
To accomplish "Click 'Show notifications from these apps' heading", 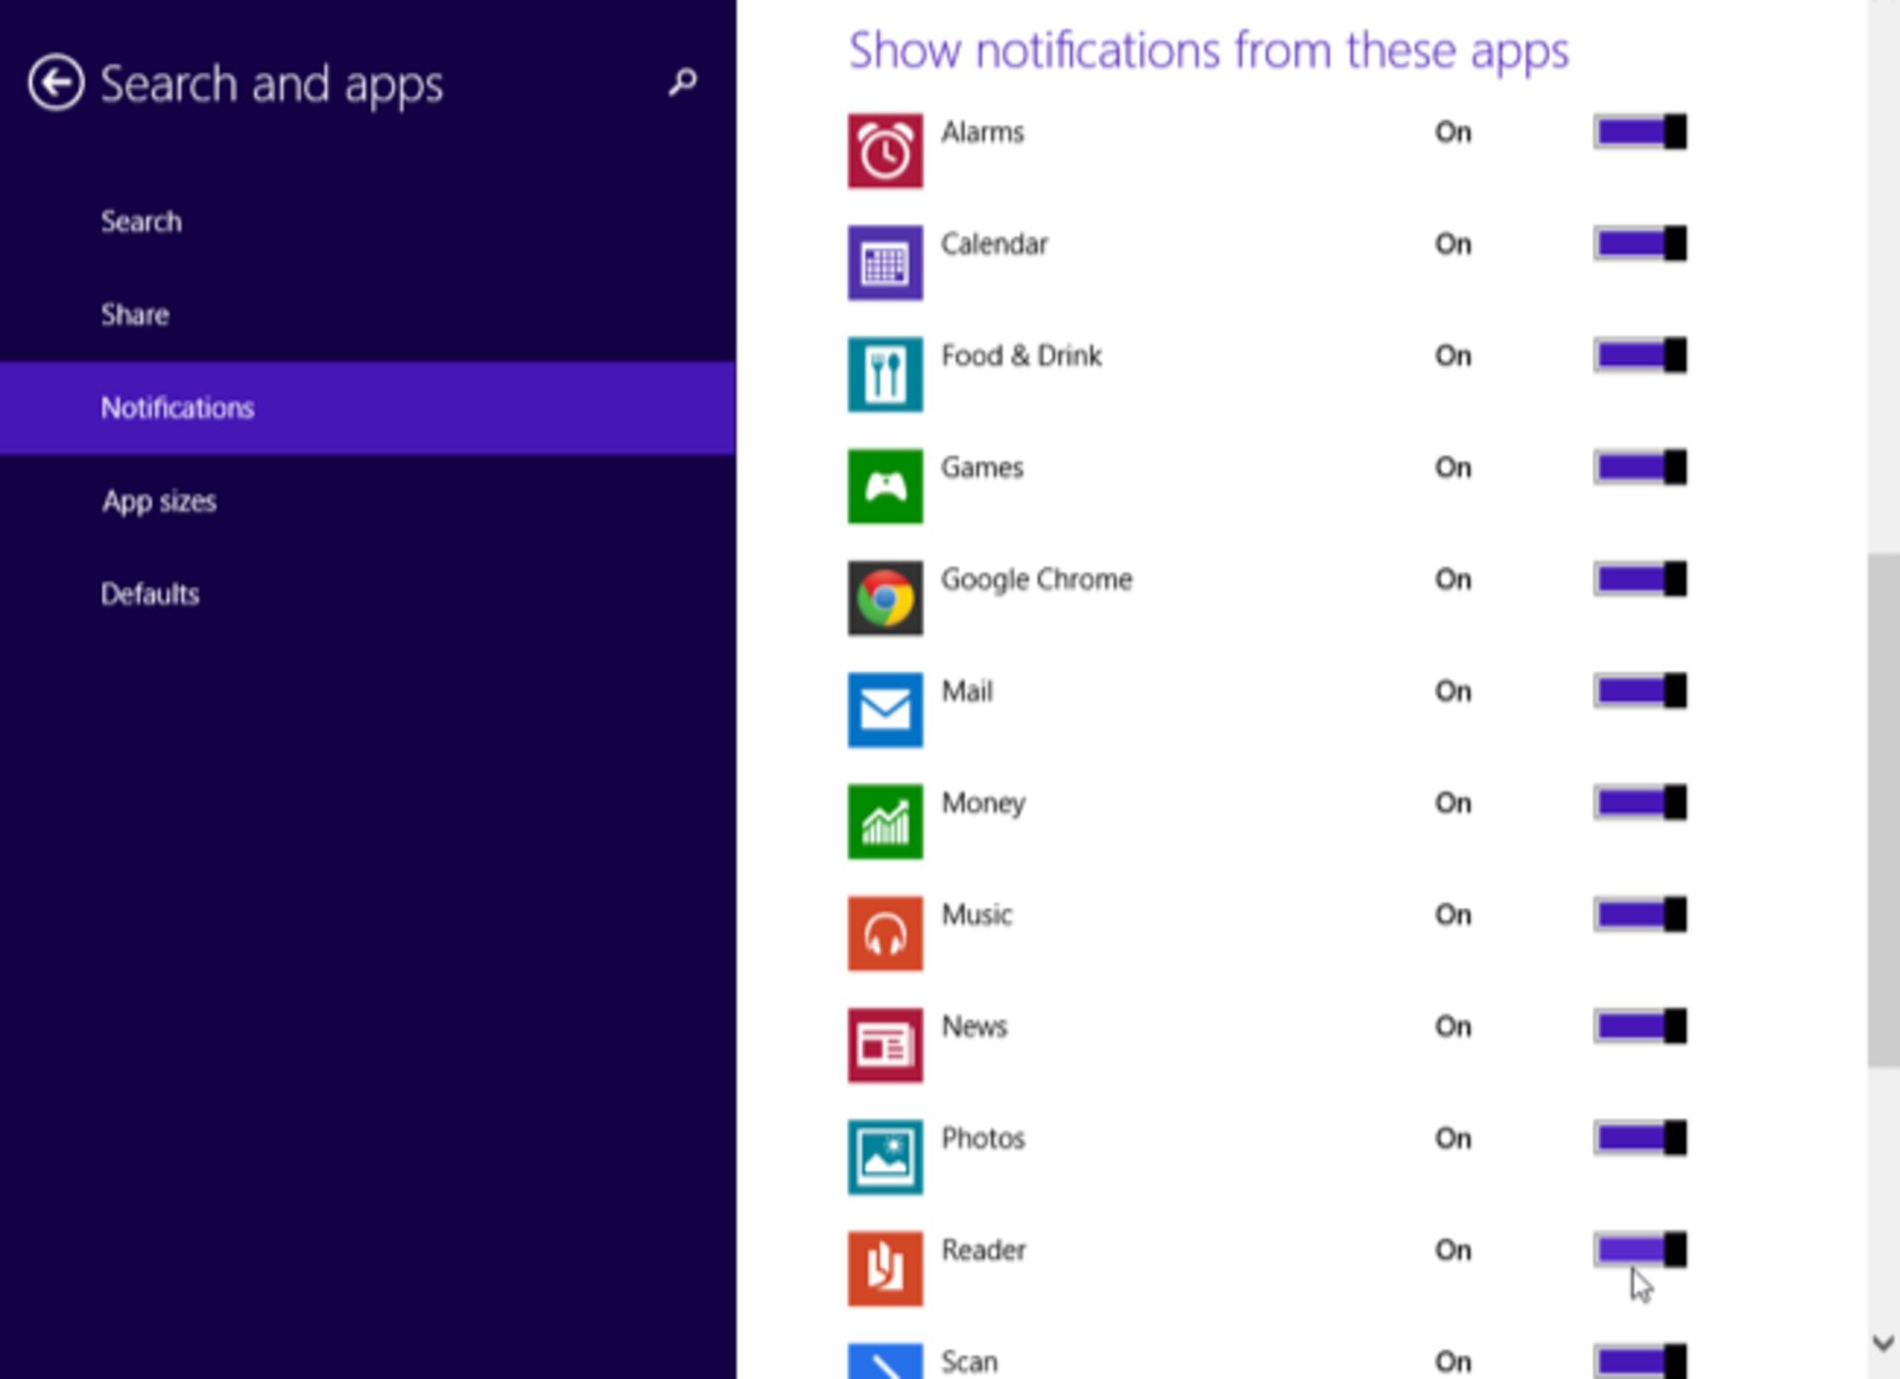I will coord(1209,51).
